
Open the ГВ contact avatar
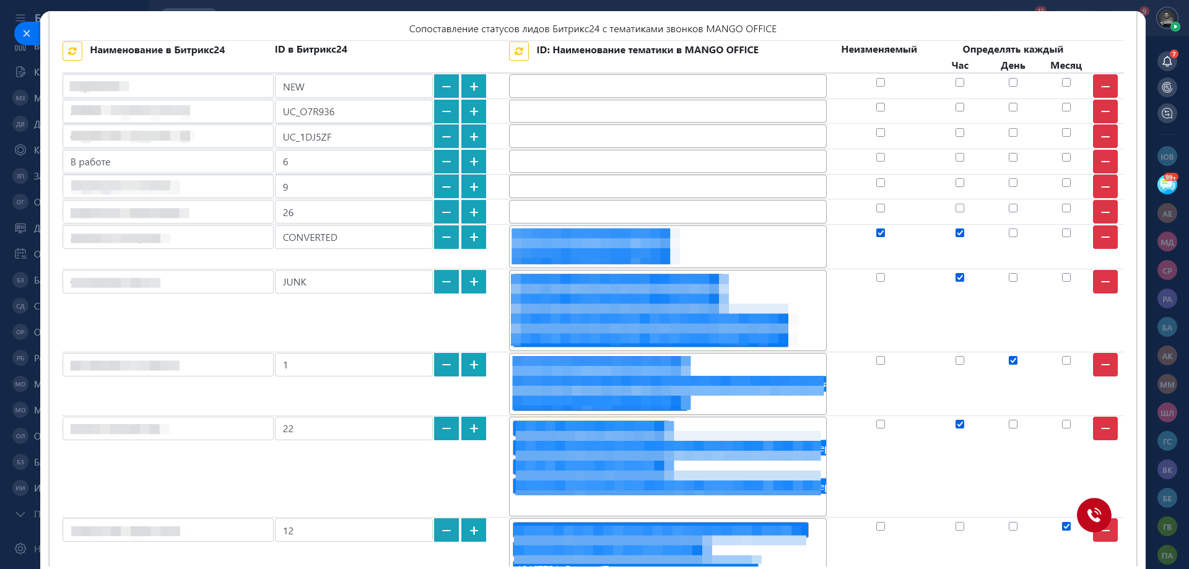tap(1167, 527)
